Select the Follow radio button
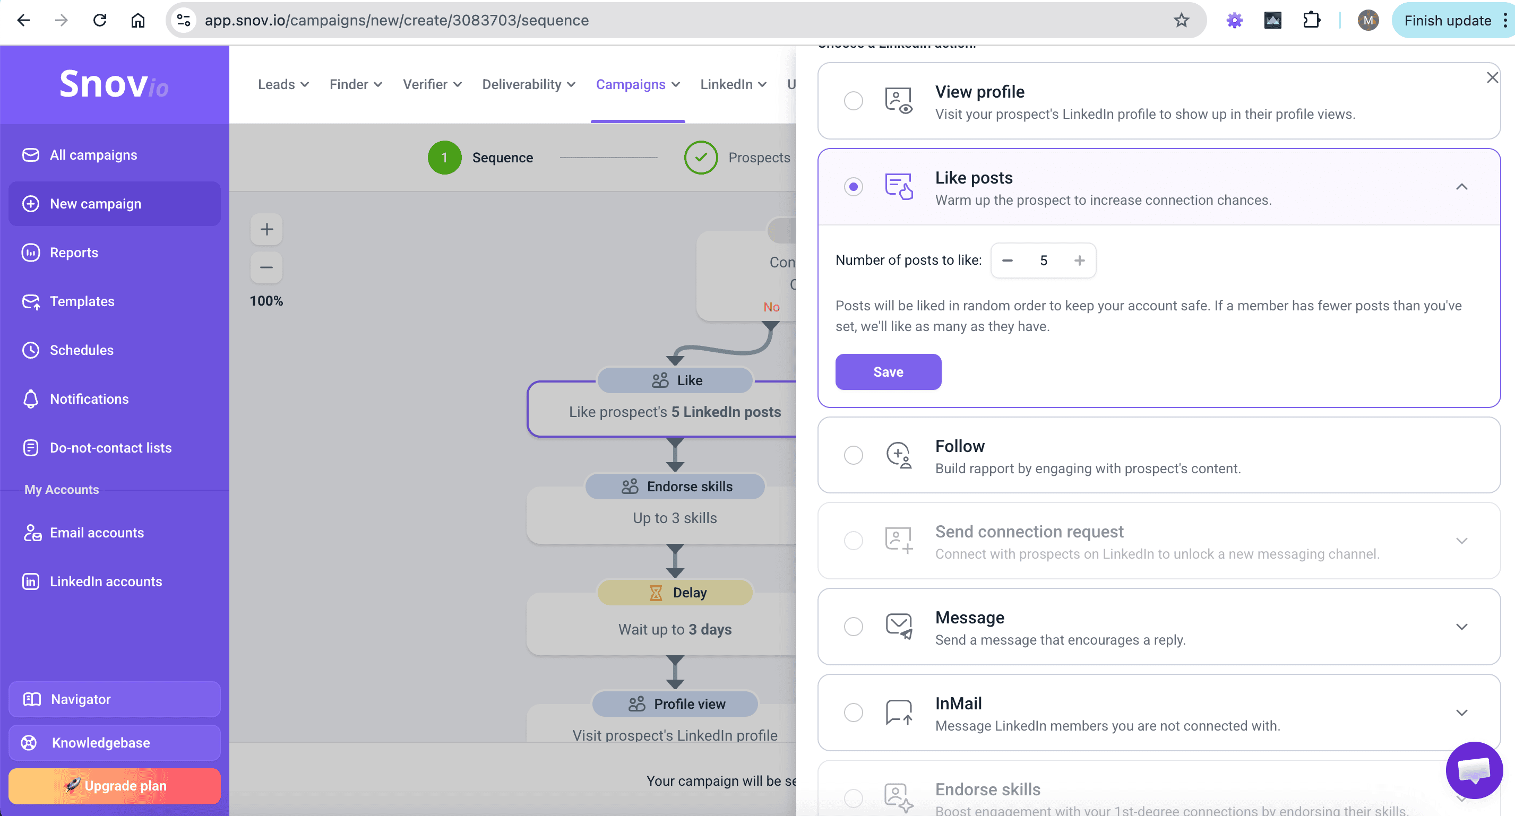Image resolution: width=1515 pixels, height=816 pixels. 854,455
